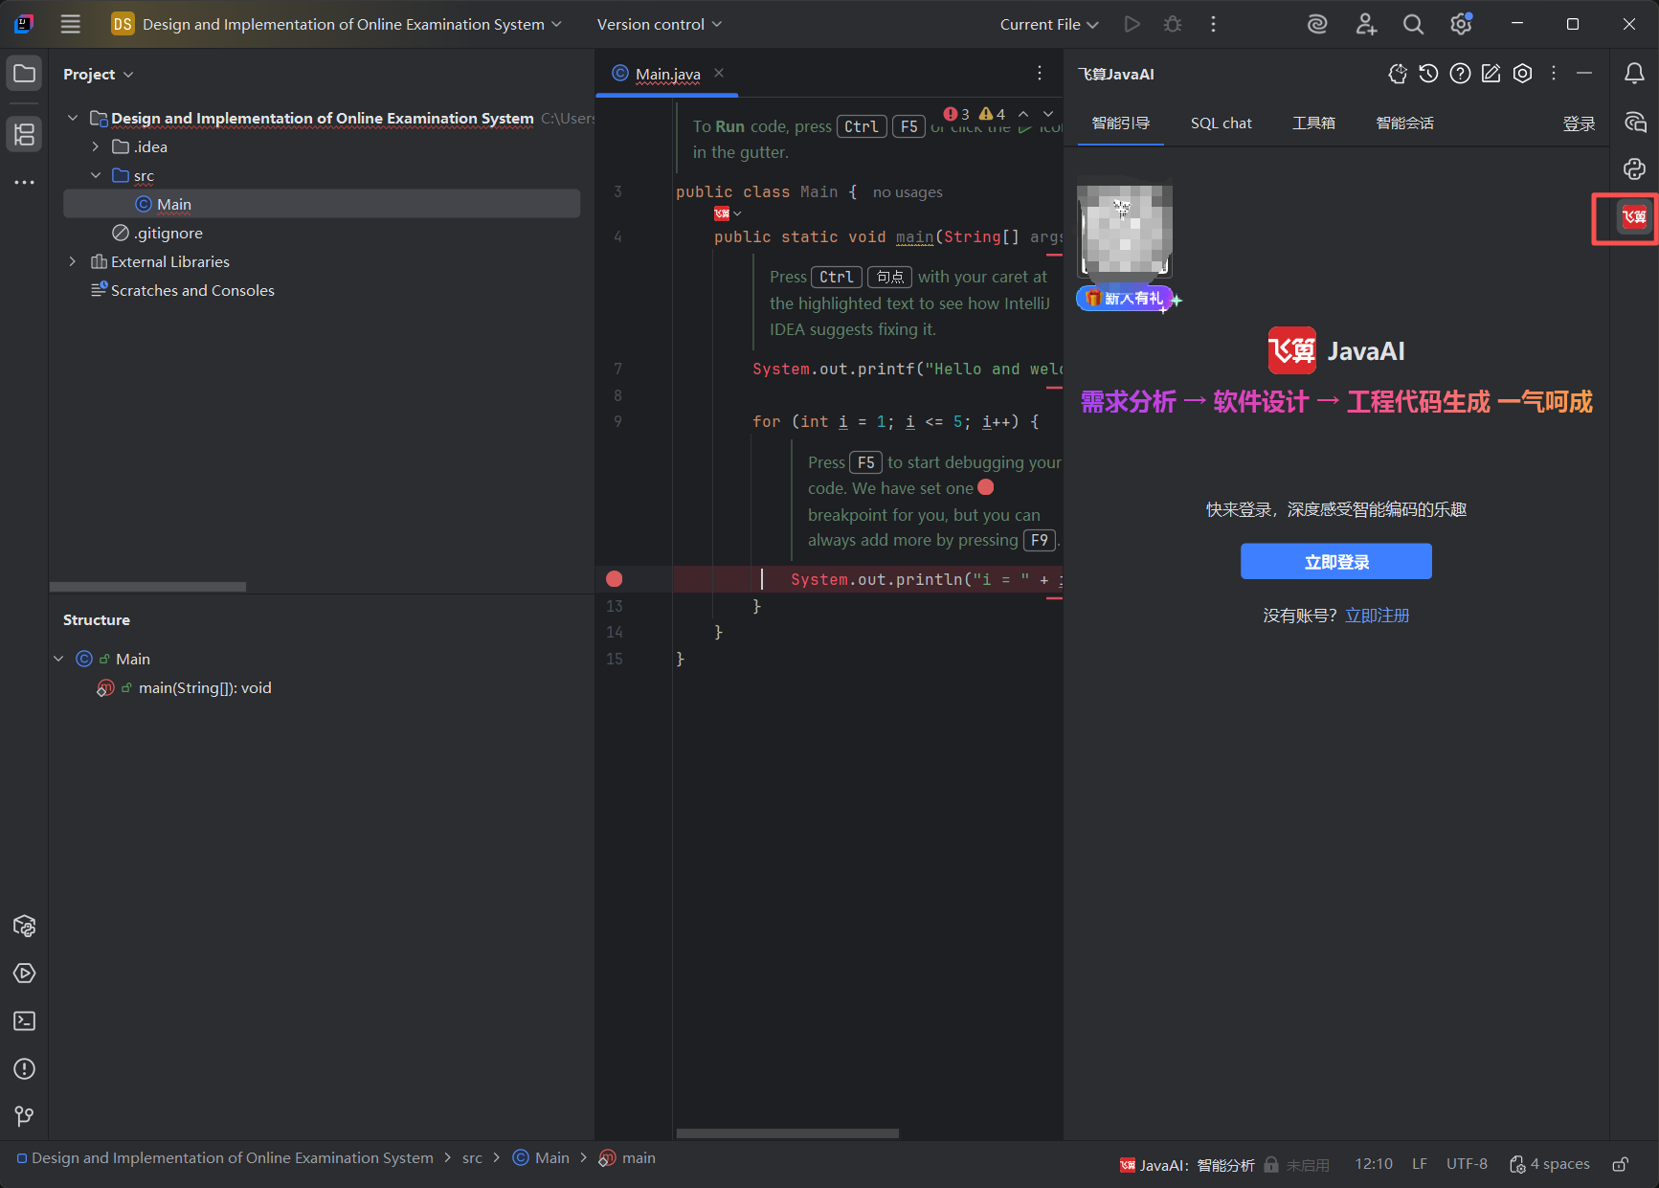Select the Main file in project tree
Image resolution: width=1659 pixels, height=1188 pixels.
click(x=322, y=204)
